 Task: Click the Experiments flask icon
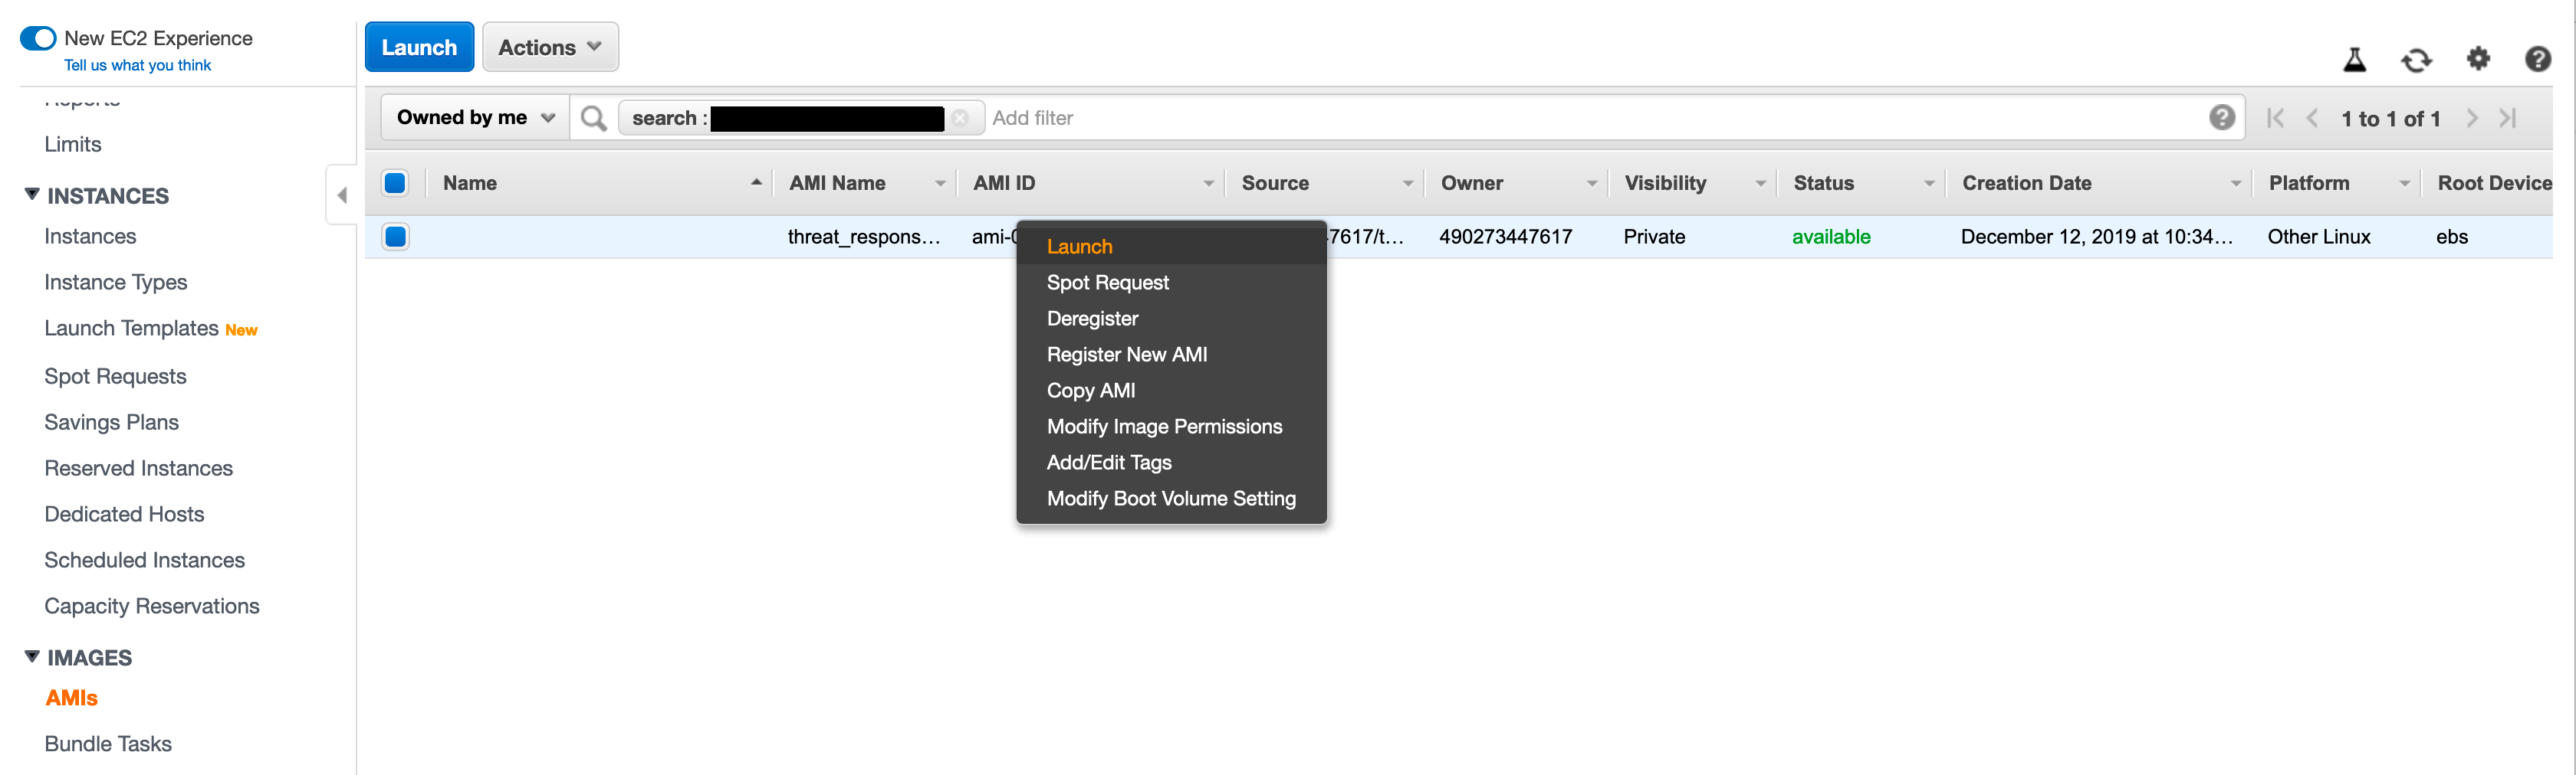click(x=2354, y=60)
